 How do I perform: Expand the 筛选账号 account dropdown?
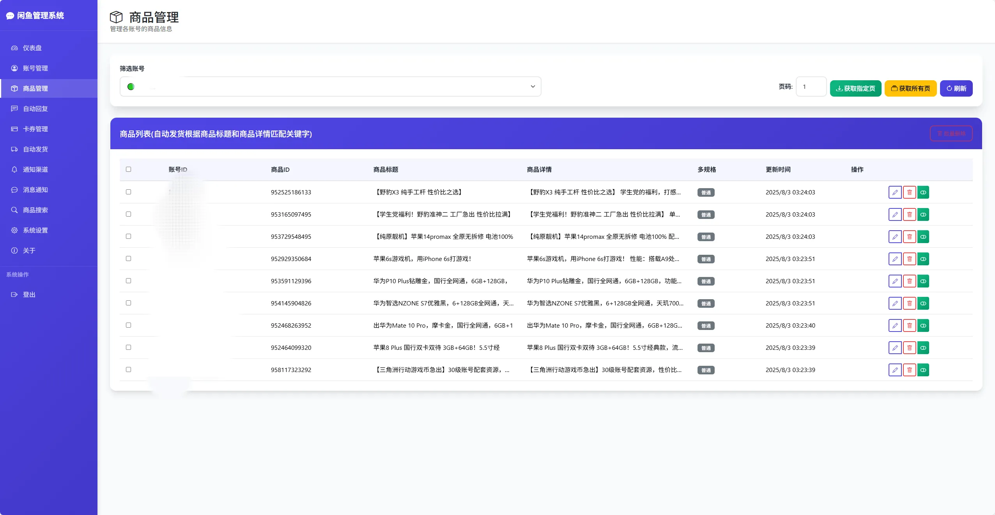[x=330, y=86]
